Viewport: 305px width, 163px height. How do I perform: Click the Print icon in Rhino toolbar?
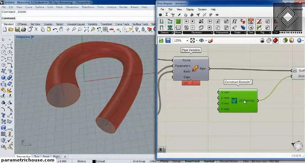23,29
